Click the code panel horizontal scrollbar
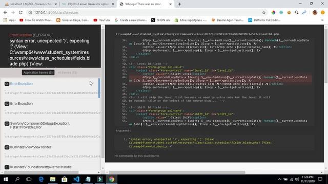The image size is (328, 184). (177, 172)
